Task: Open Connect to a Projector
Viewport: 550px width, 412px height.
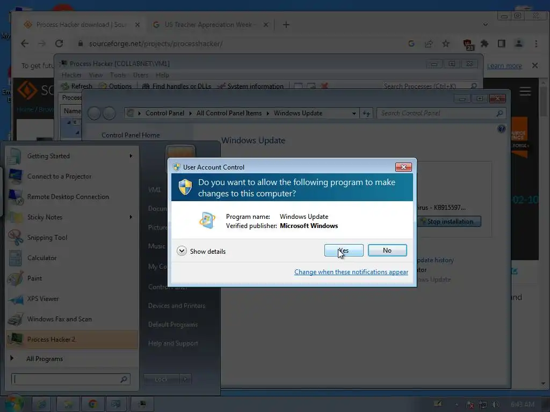Action: pos(72,176)
